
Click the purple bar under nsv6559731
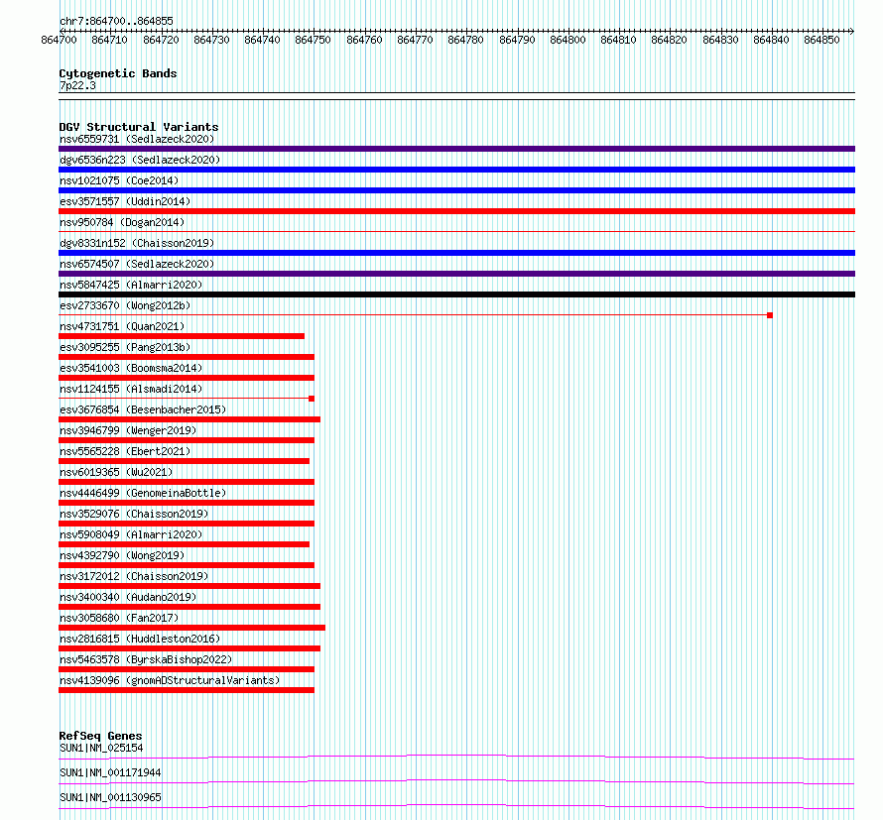[x=456, y=149]
